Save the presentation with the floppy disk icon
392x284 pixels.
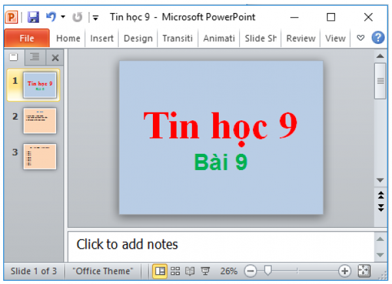(x=33, y=17)
